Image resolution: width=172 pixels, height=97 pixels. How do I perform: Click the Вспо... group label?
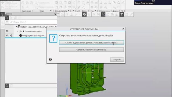[x=84, y=11]
